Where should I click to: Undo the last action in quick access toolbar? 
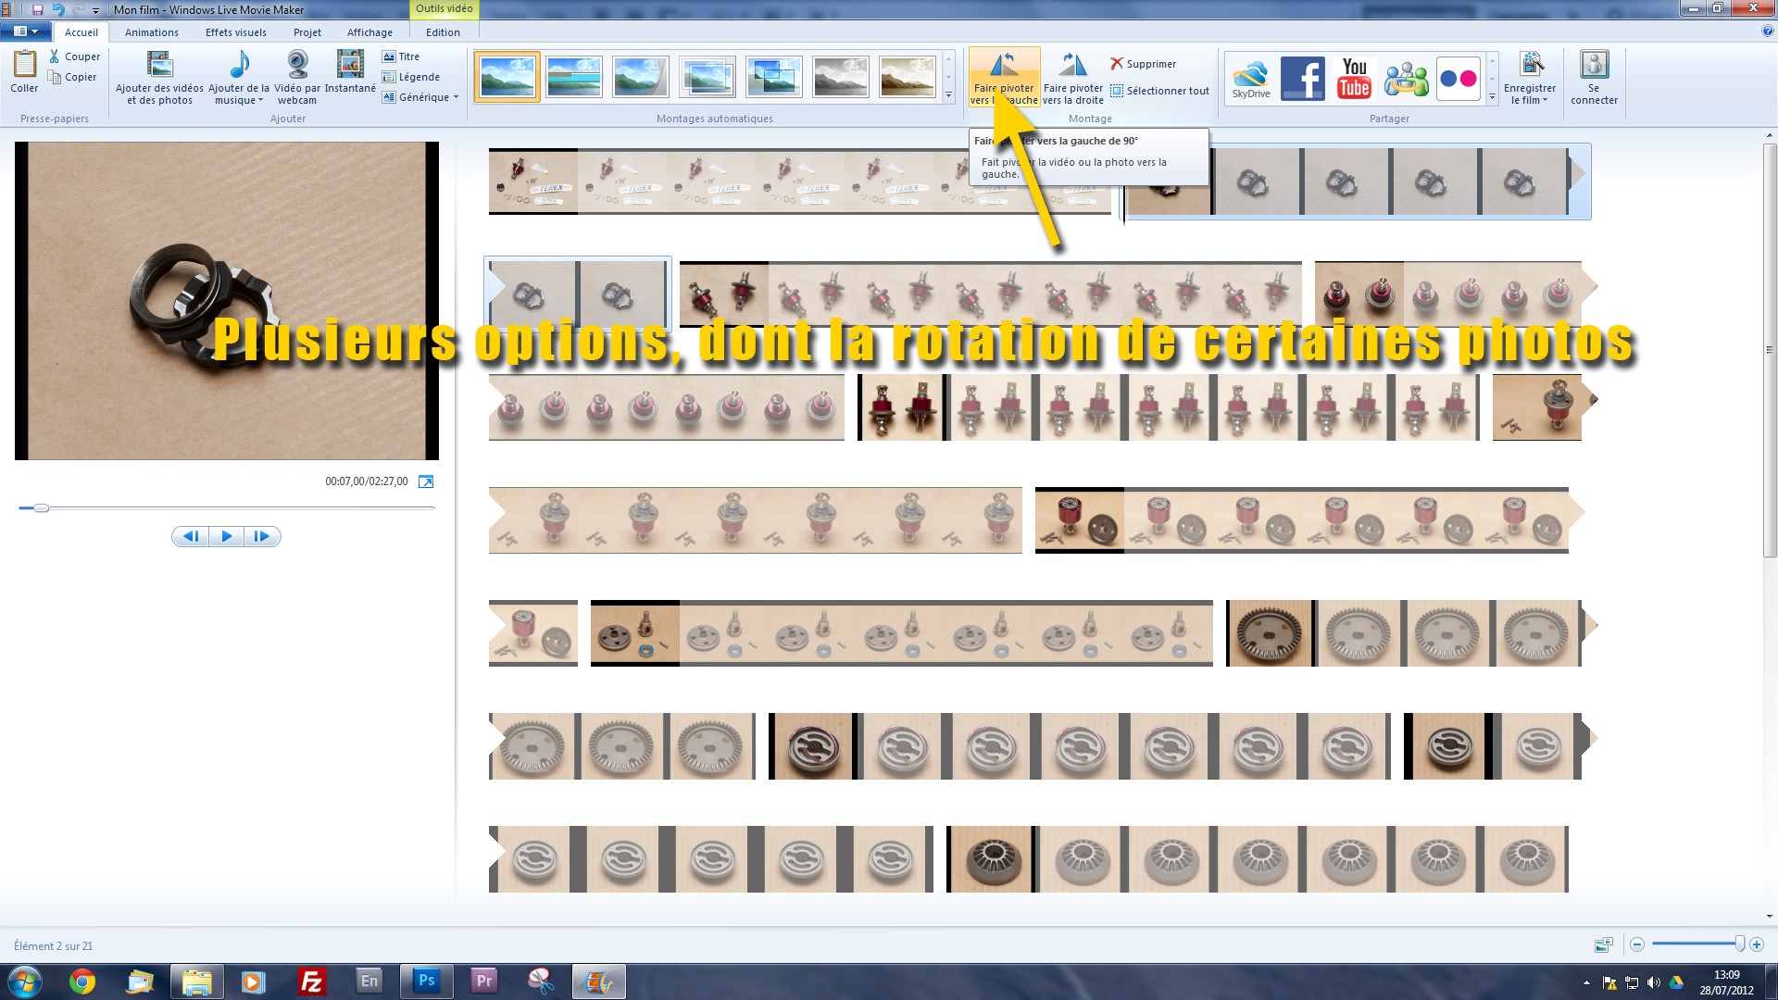tap(59, 10)
